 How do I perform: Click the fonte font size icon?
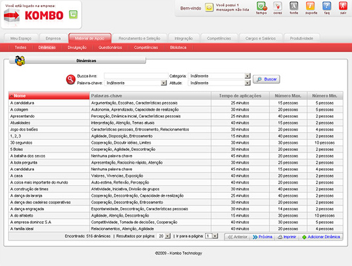[294, 6]
